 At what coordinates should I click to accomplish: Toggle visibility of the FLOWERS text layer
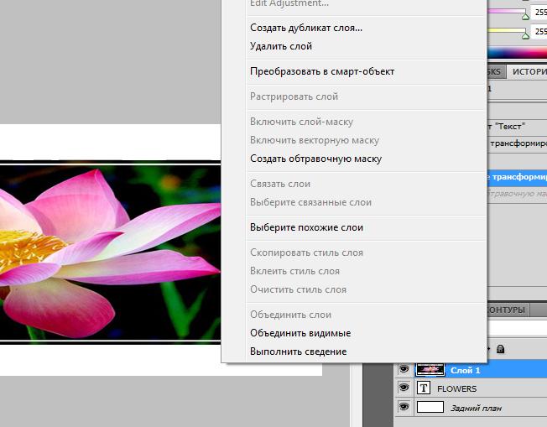click(404, 388)
